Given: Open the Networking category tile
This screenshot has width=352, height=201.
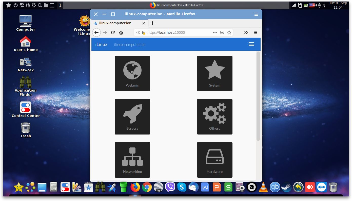Looking at the screenshot, I should [132, 160].
